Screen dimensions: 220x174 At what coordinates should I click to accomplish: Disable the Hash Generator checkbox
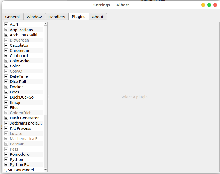tap(6, 118)
